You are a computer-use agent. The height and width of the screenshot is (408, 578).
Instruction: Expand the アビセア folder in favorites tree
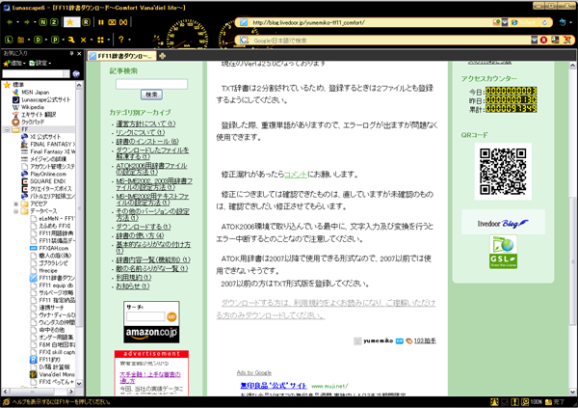(x=15, y=204)
